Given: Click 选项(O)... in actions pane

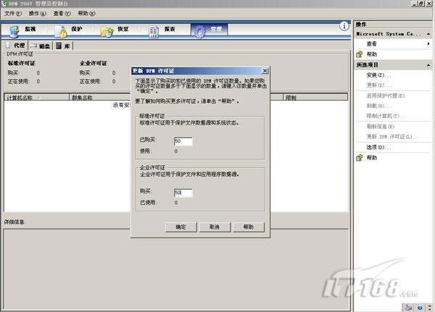Looking at the screenshot, I should 378,147.
